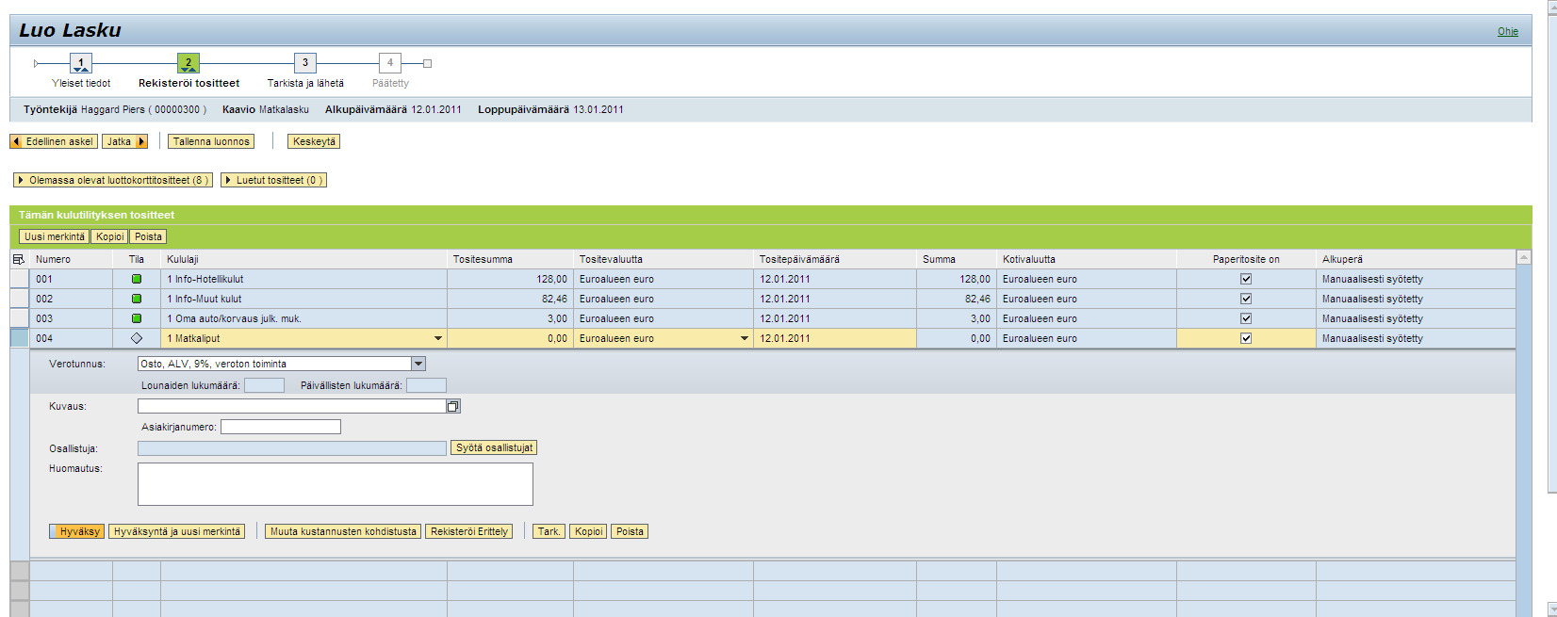Click Syötä osallistujat button
The image size is (1557, 617).
pos(494,447)
